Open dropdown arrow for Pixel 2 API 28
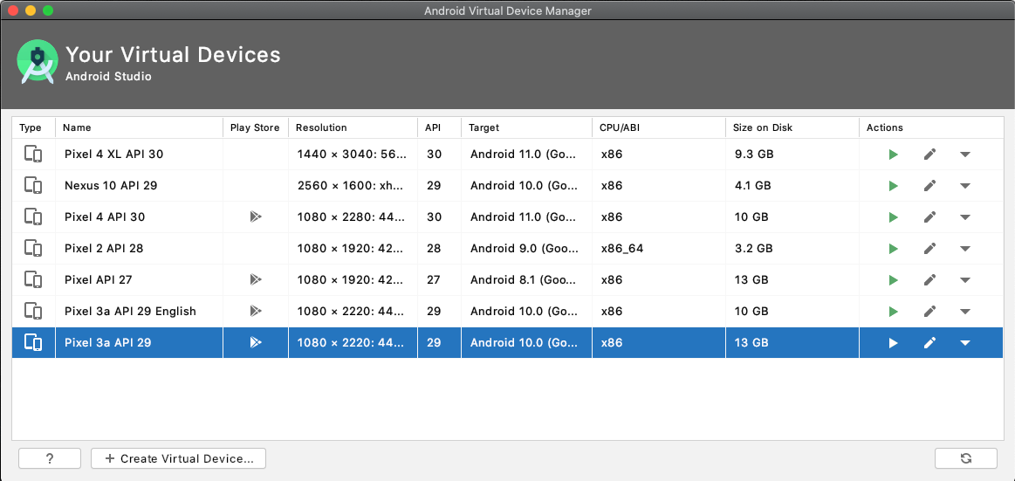1015x481 pixels. (x=965, y=250)
